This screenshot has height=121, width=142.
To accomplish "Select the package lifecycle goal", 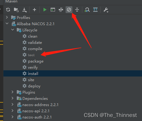I will 36,61.
